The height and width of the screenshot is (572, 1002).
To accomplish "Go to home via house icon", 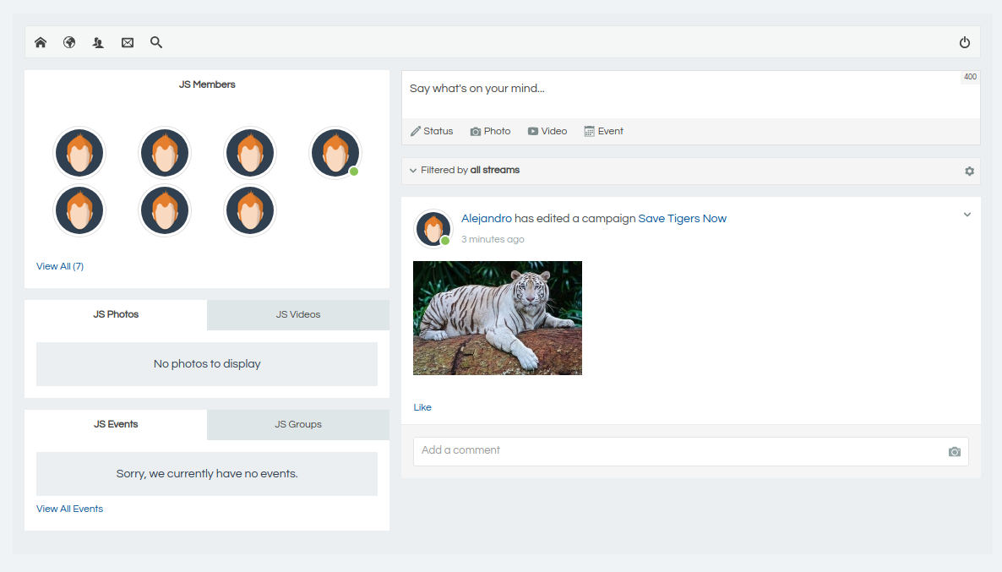I will pyautogui.click(x=41, y=42).
